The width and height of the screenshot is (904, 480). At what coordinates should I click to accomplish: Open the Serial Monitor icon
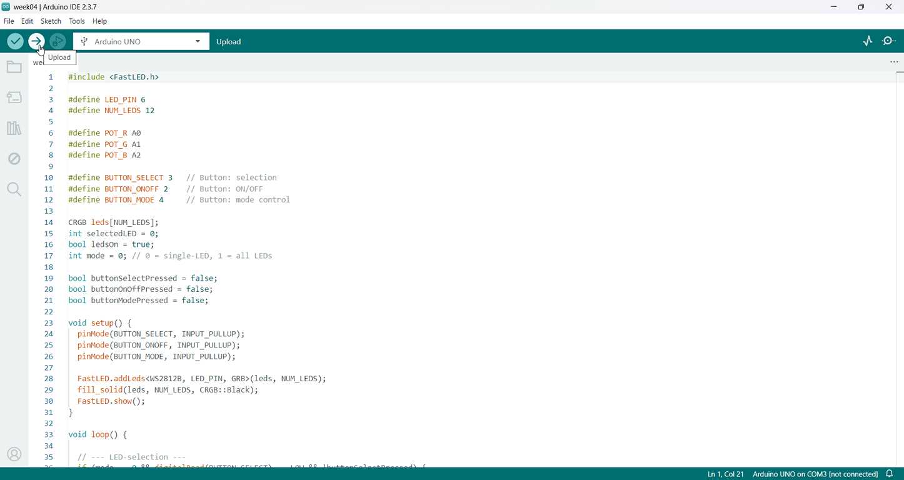[889, 41]
